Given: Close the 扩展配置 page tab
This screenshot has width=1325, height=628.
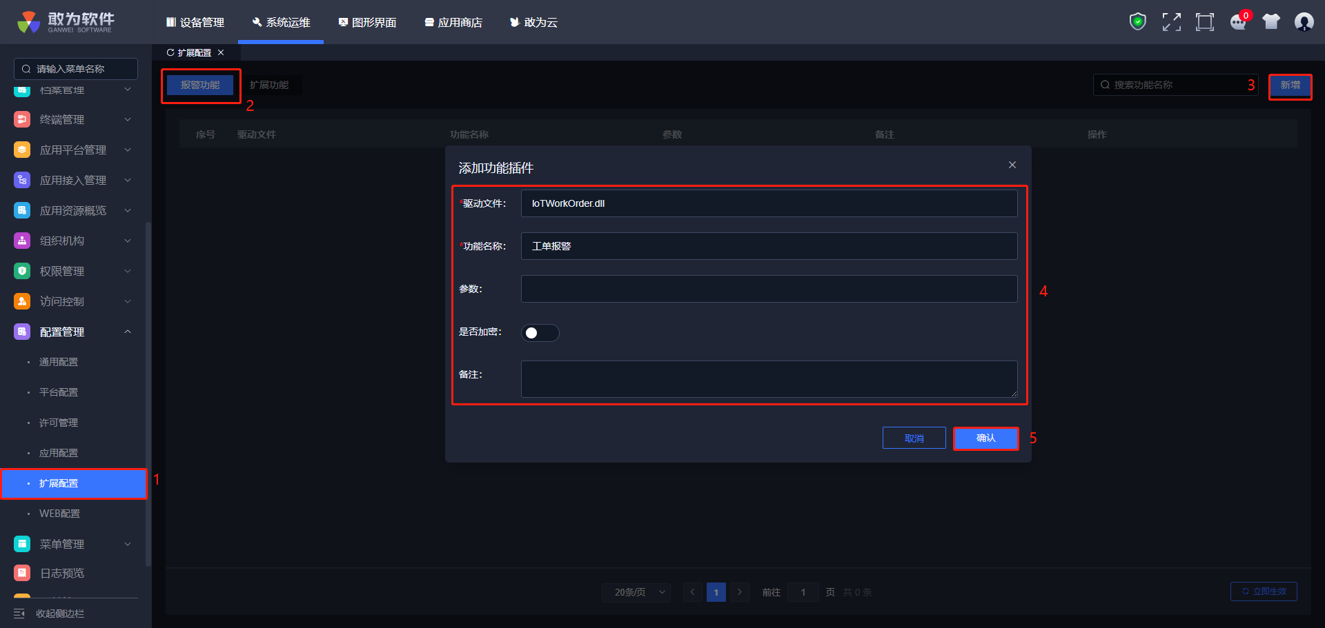Looking at the screenshot, I should 221,52.
